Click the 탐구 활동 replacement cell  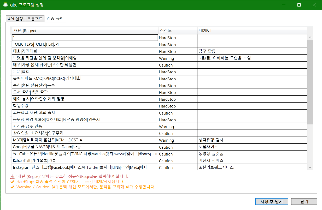(252, 51)
